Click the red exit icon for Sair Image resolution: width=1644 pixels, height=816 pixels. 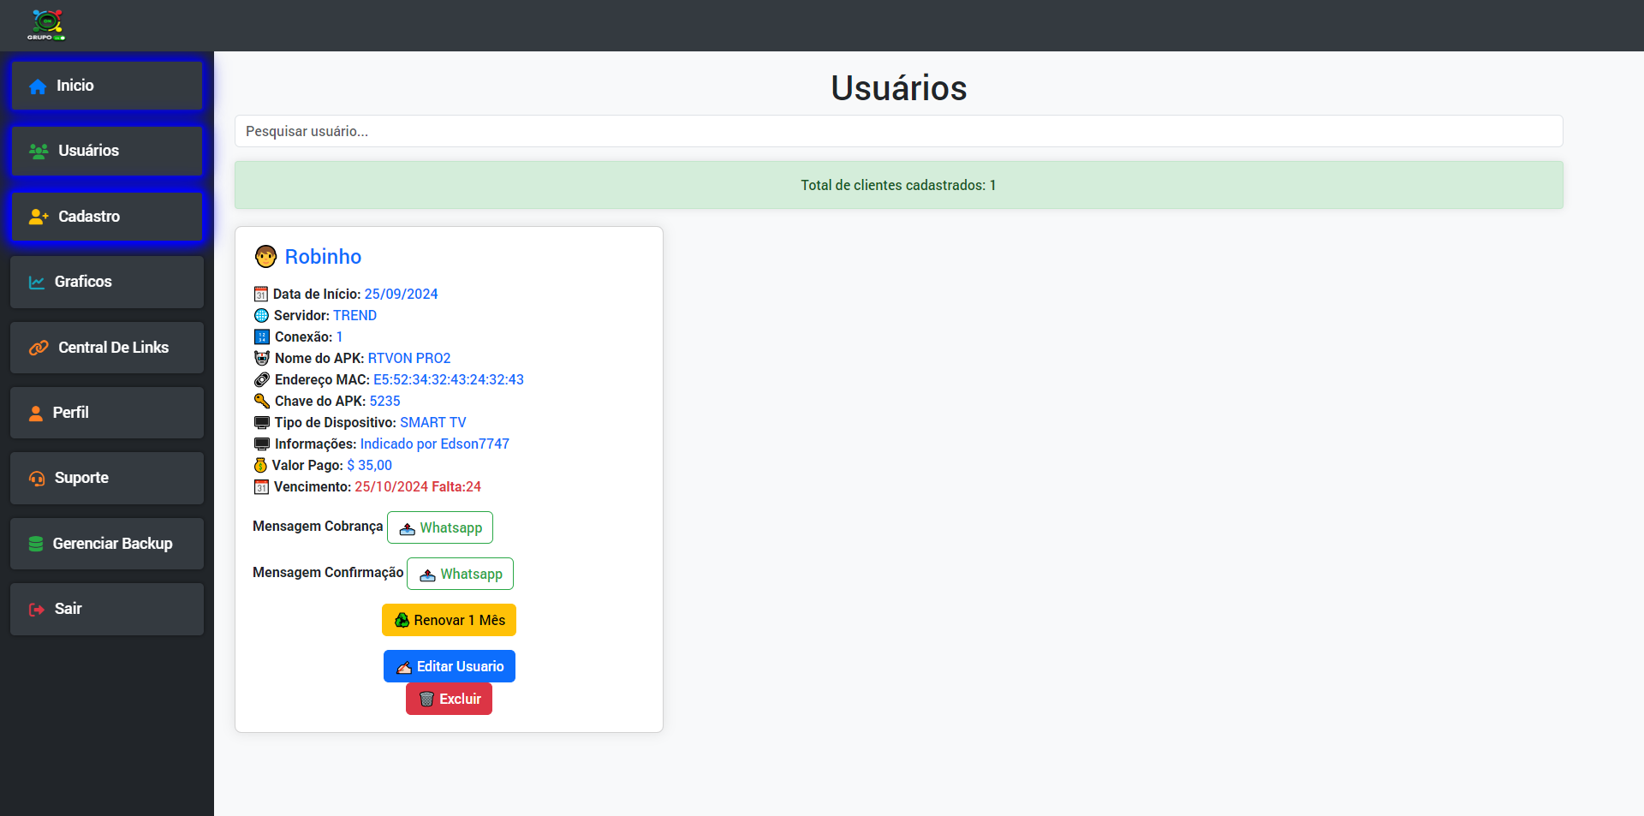click(x=37, y=610)
